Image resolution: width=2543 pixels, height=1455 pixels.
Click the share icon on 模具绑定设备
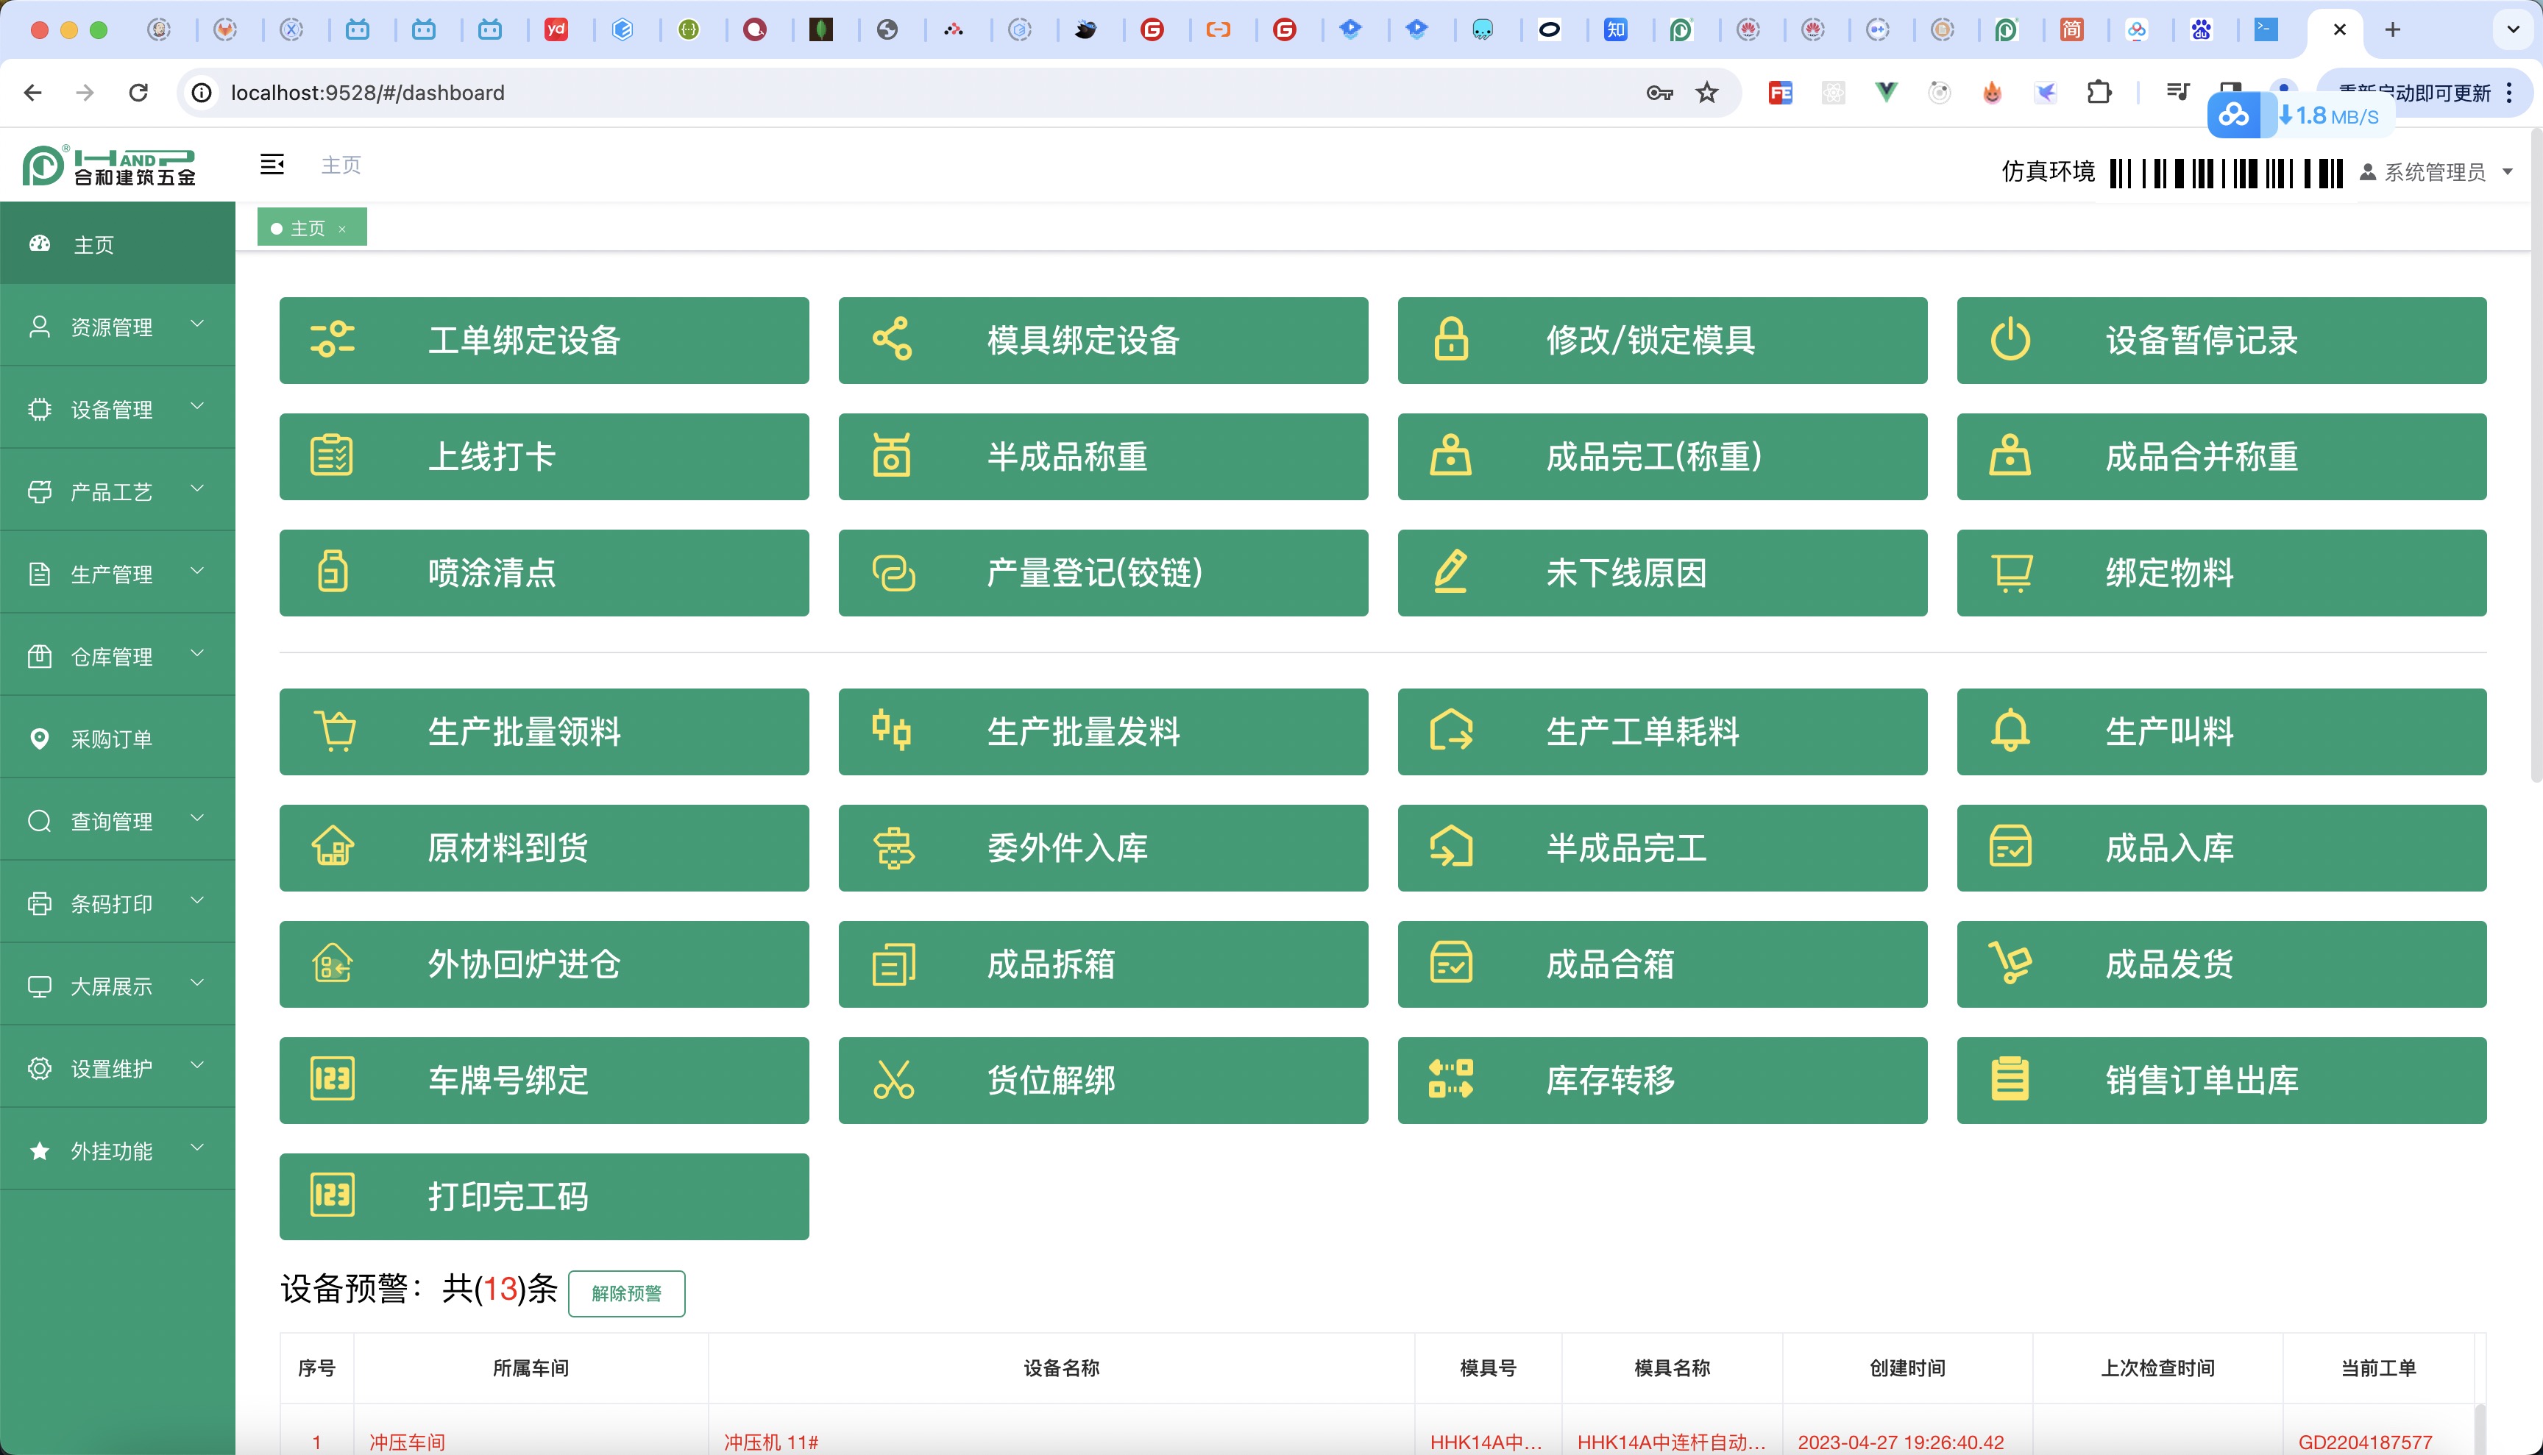892,340
